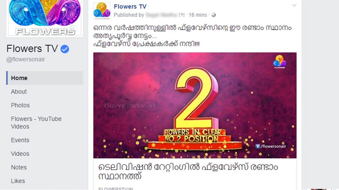This screenshot has height=190, width=339.
Task: Open the No.2 position article image
Action: pyautogui.click(x=195, y=106)
